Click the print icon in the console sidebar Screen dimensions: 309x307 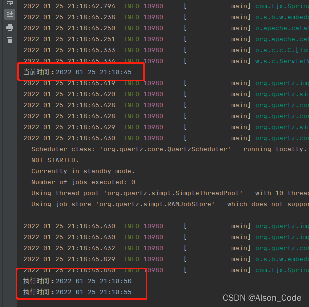pos(10,28)
